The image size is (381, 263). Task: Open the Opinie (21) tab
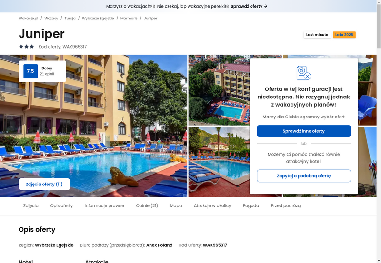(147, 205)
